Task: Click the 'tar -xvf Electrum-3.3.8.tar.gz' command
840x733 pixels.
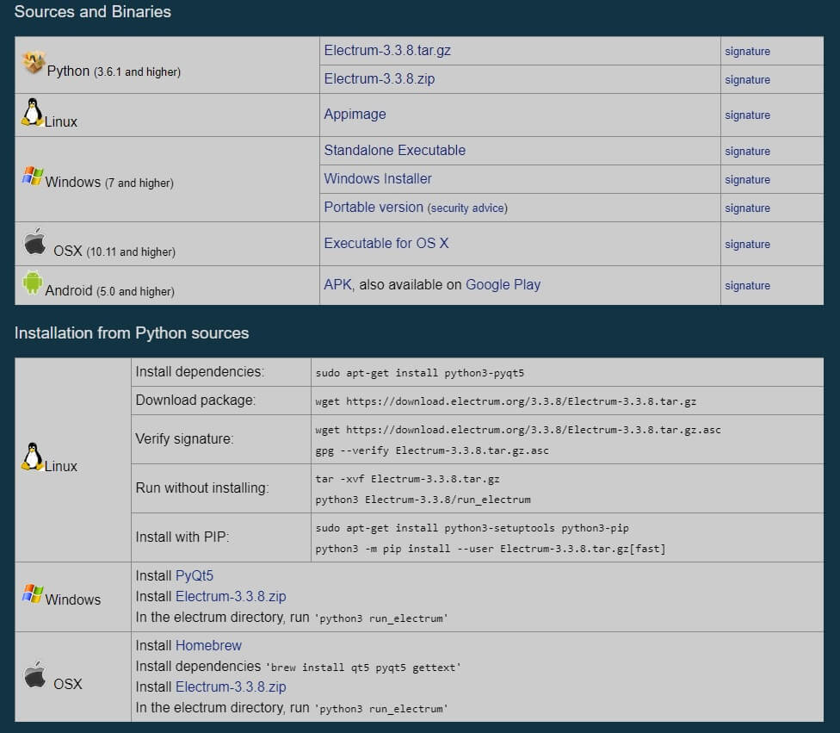Action: pos(407,479)
